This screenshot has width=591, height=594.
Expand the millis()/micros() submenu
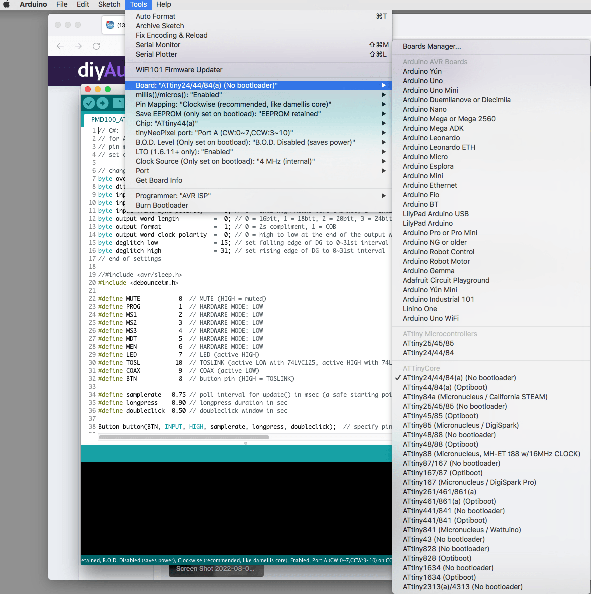[x=259, y=95]
